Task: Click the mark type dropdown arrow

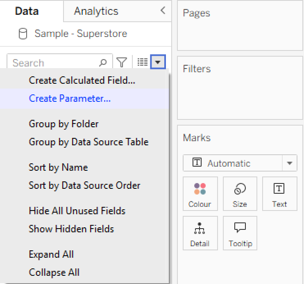Action: coord(290,163)
